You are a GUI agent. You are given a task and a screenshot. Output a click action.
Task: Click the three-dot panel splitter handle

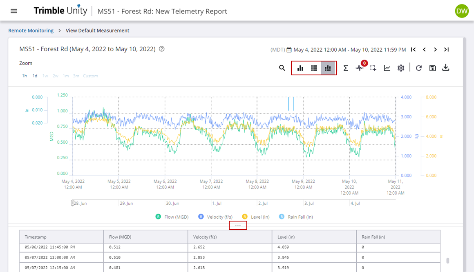238,225
